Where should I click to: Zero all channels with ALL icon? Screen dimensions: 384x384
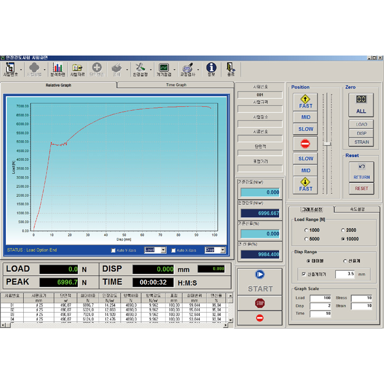[361, 105]
